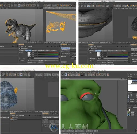Toggle Preserve Orientation checkbox in T-REX UV Mapping
The height and width of the screenshot is (134, 137).
[x=71, y=53]
